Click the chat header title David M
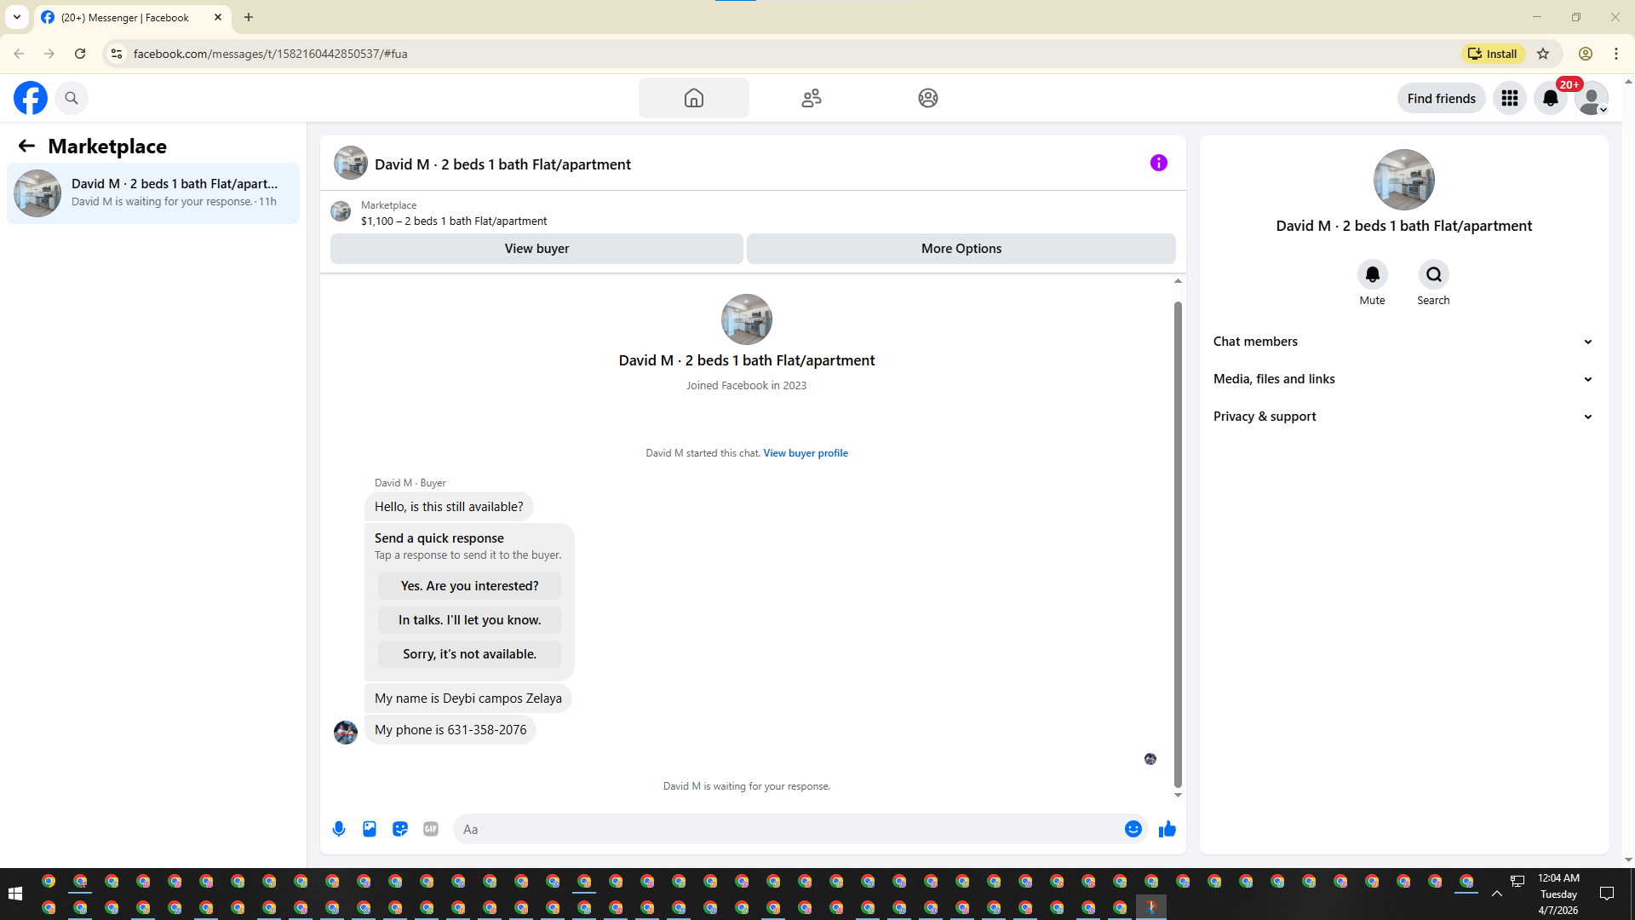This screenshot has height=920, width=1635. (x=502, y=164)
